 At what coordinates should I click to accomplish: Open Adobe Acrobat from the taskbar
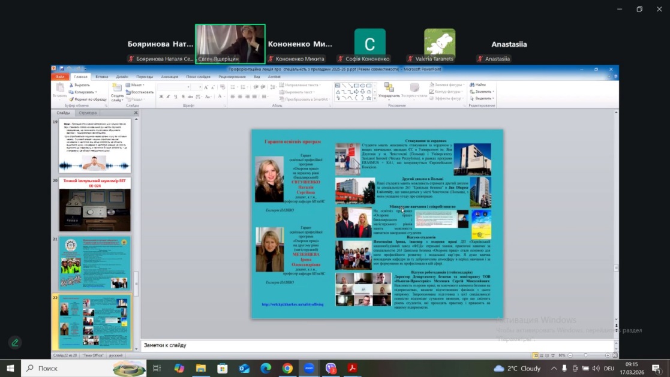coord(352,368)
